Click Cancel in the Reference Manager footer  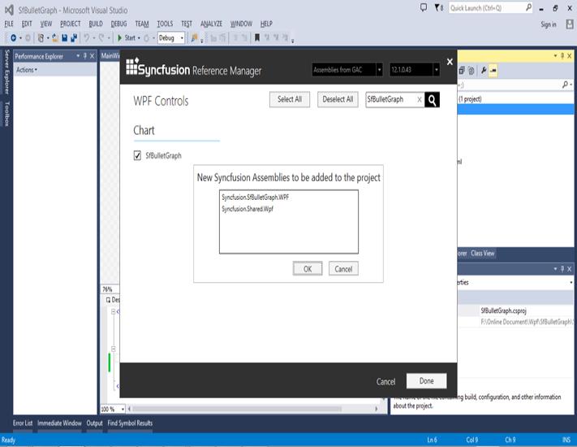pyautogui.click(x=385, y=382)
